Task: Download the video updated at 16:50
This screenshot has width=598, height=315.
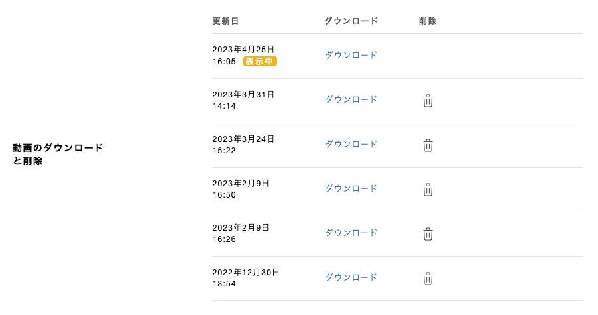Action: coord(351,188)
